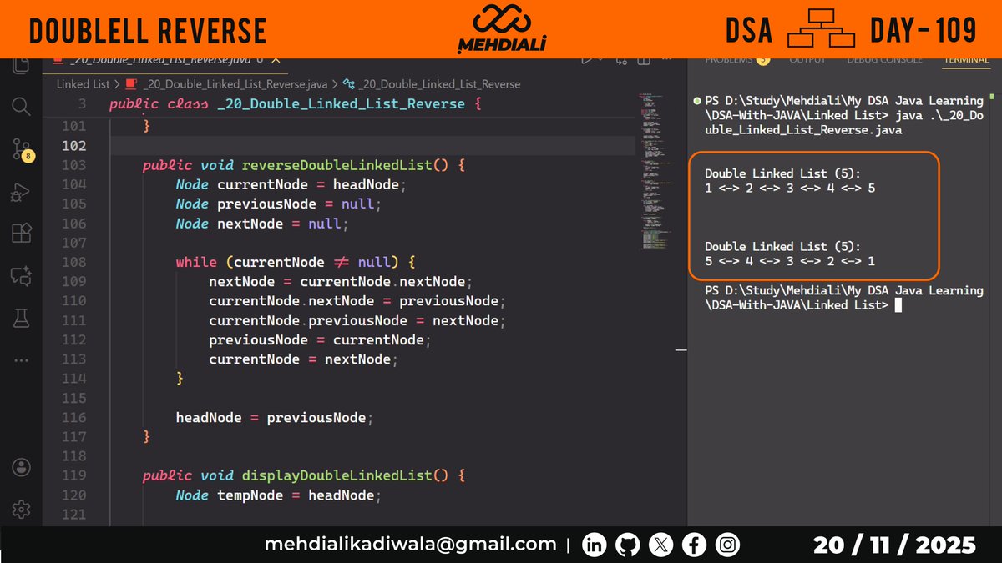This screenshot has width=1002, height=563.
Task: Click the Java file icon in the breadcrumb
Action: tap(133, 84)
